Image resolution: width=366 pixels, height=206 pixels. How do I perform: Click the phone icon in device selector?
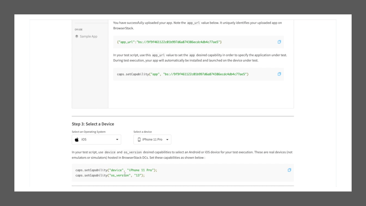[x=139, y=140]
